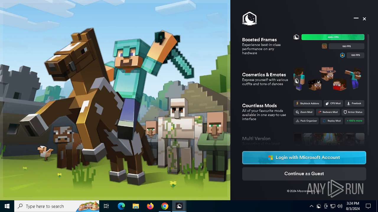This screenshot has width=378, height=212.
Task: Open the network status tray icon
Action: click(333, 206)
